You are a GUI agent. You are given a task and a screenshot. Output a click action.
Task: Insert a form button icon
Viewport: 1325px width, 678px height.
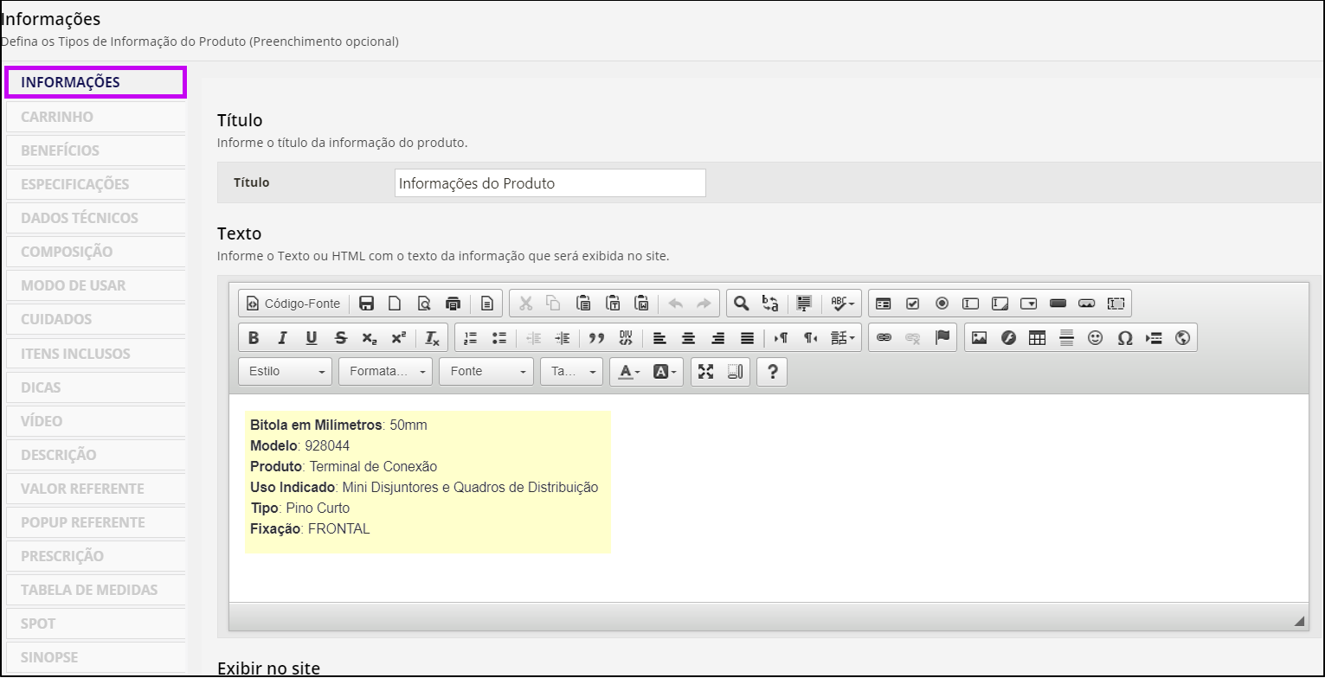(1058, 304)
